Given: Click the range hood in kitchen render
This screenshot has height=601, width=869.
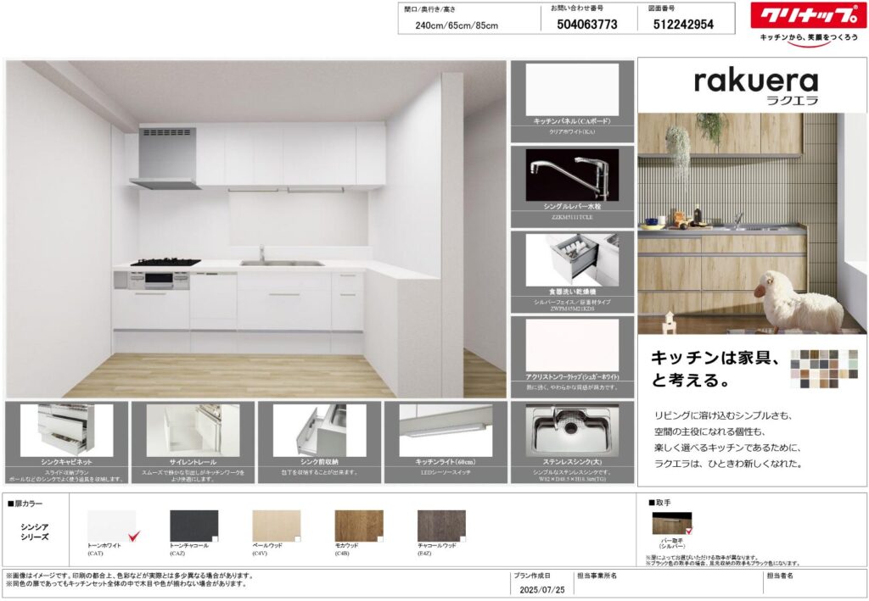Looking at the screenshot, I should click(x=164, y=157).
